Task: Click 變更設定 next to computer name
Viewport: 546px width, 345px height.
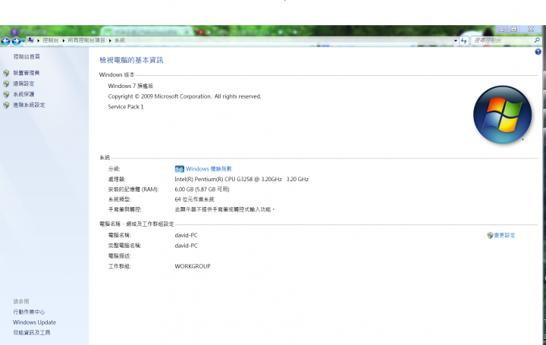Action: click(504, 235)
